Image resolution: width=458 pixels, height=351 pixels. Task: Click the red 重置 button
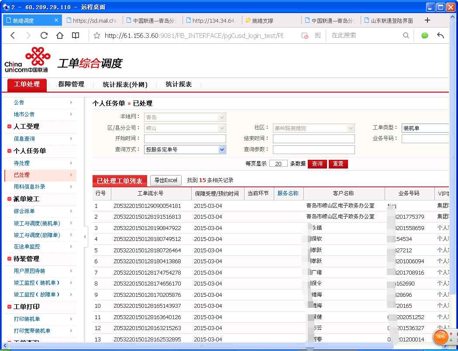point(338,164)
